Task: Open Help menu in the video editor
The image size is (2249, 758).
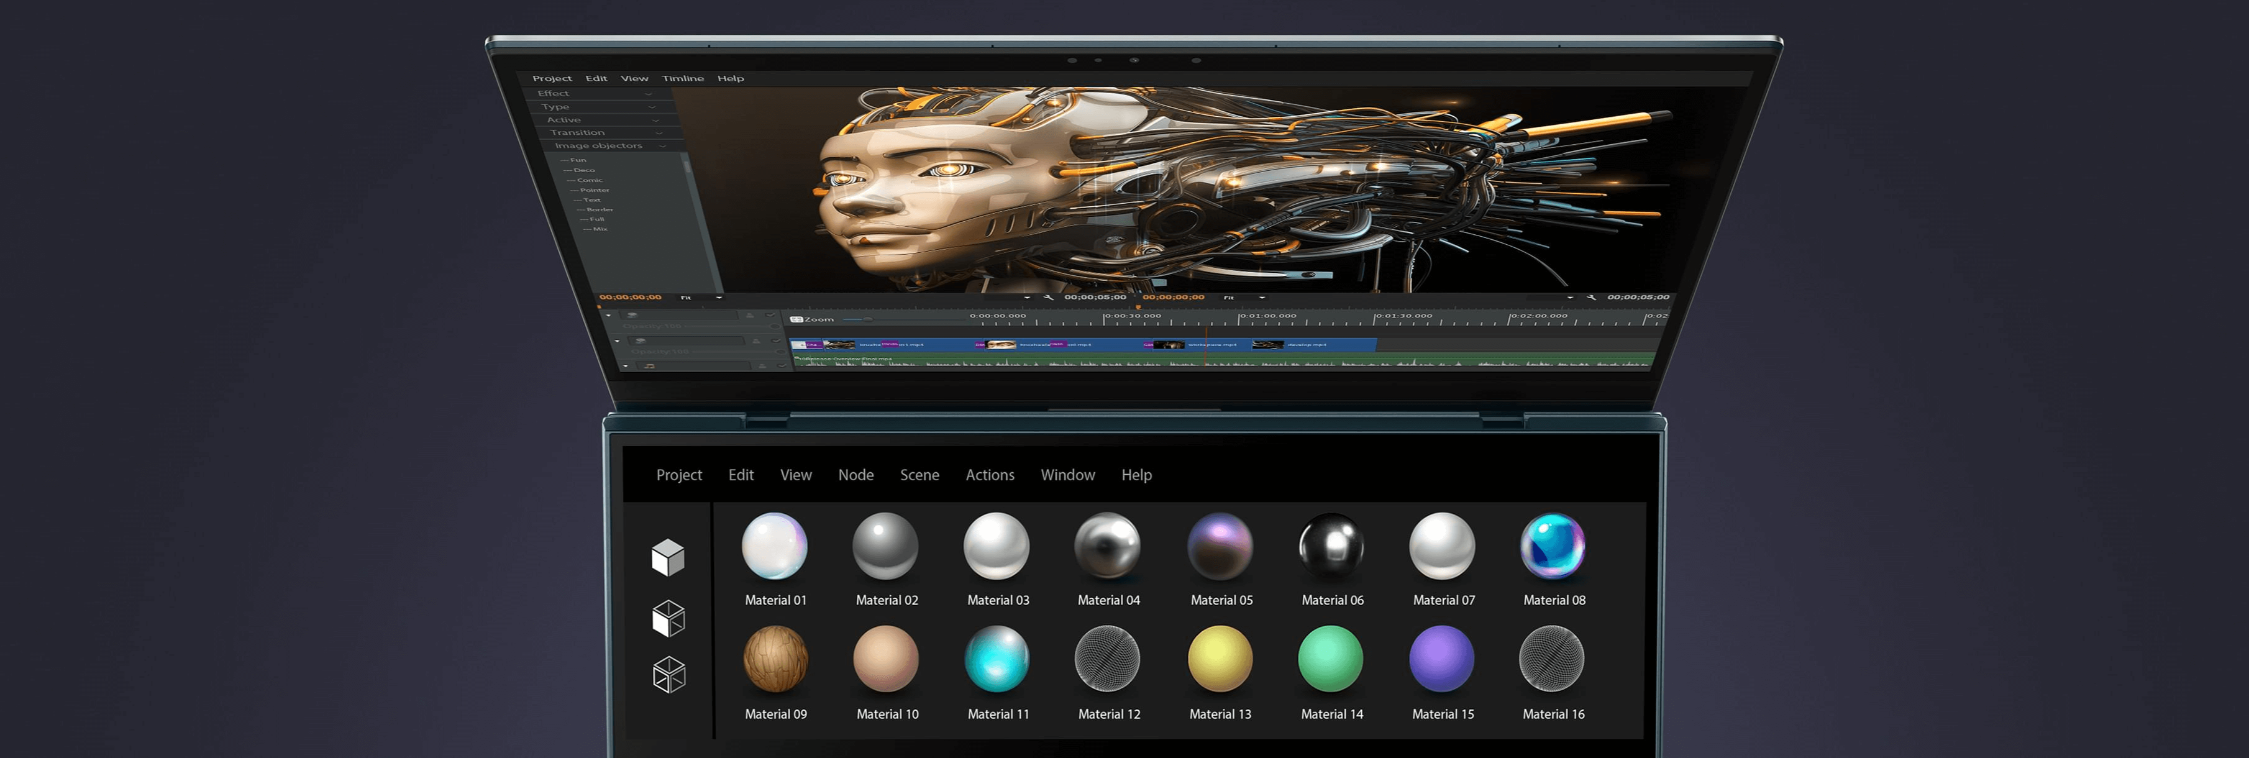Action: pos(731,78)
